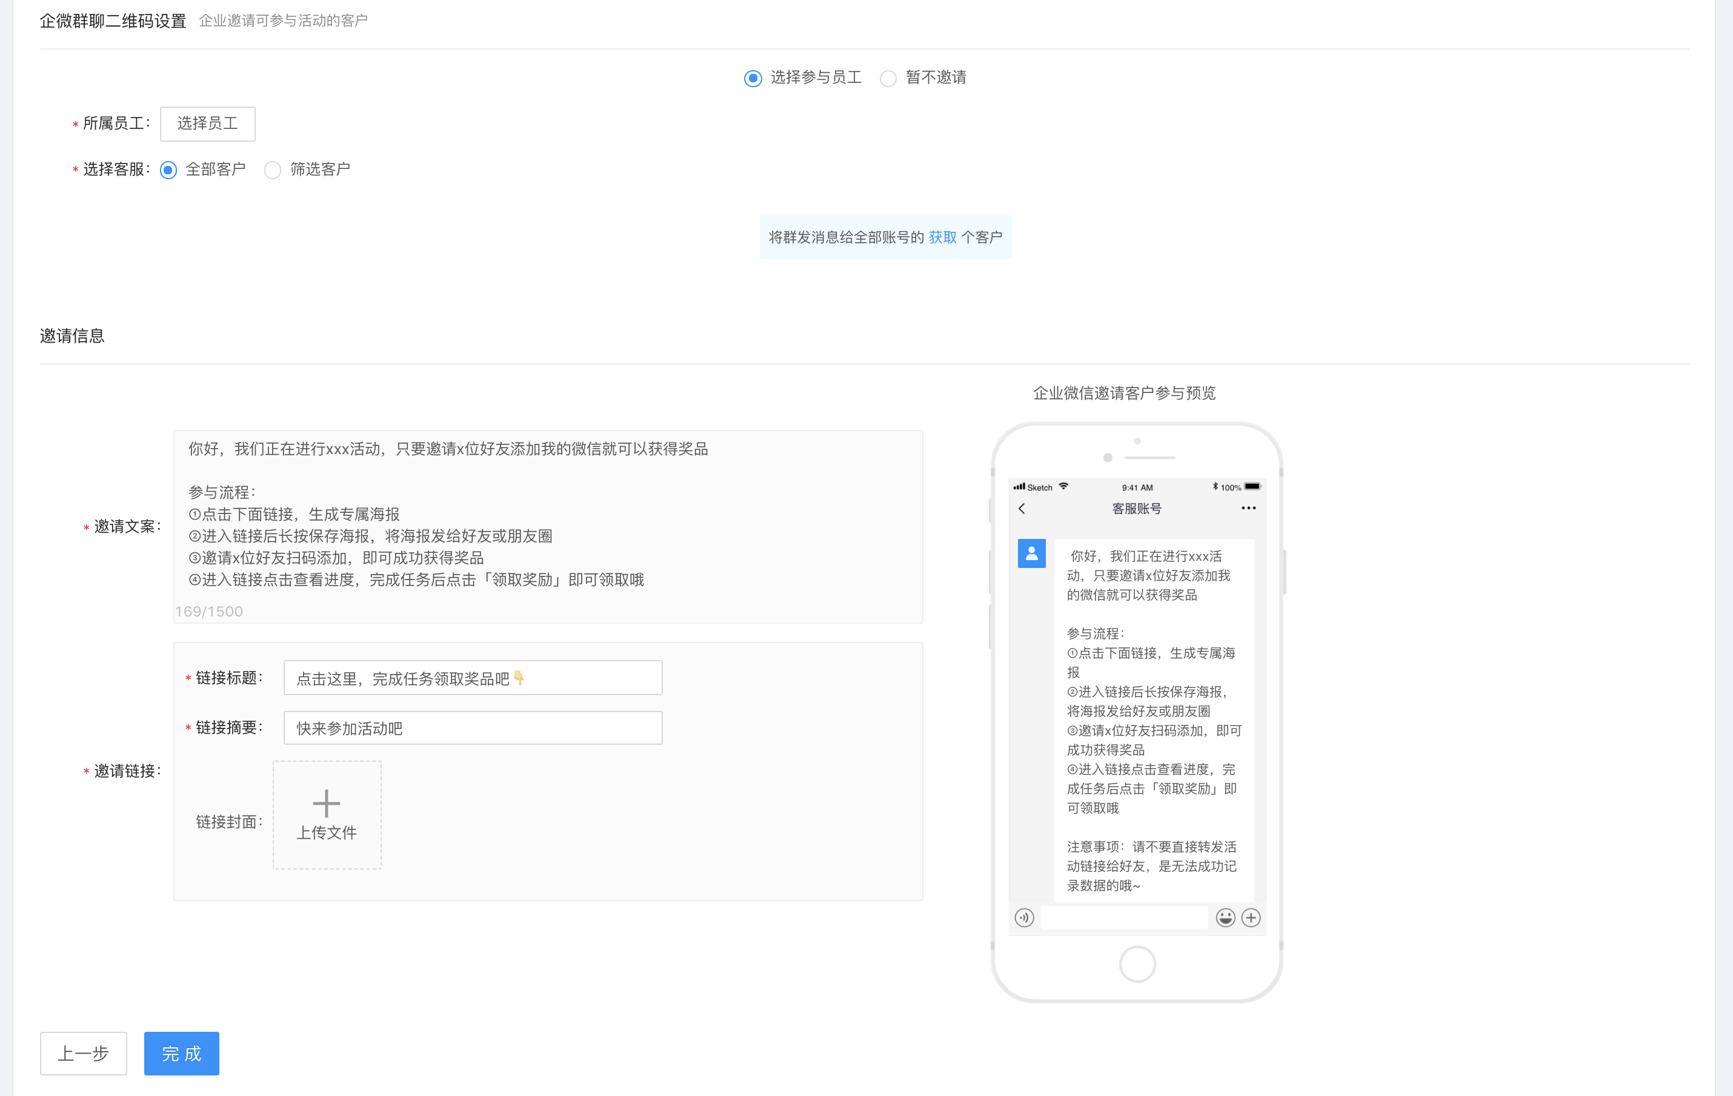Click the chat message input in phone preview
The width and height of the screenshot is (1733, 1096).
1123,917
